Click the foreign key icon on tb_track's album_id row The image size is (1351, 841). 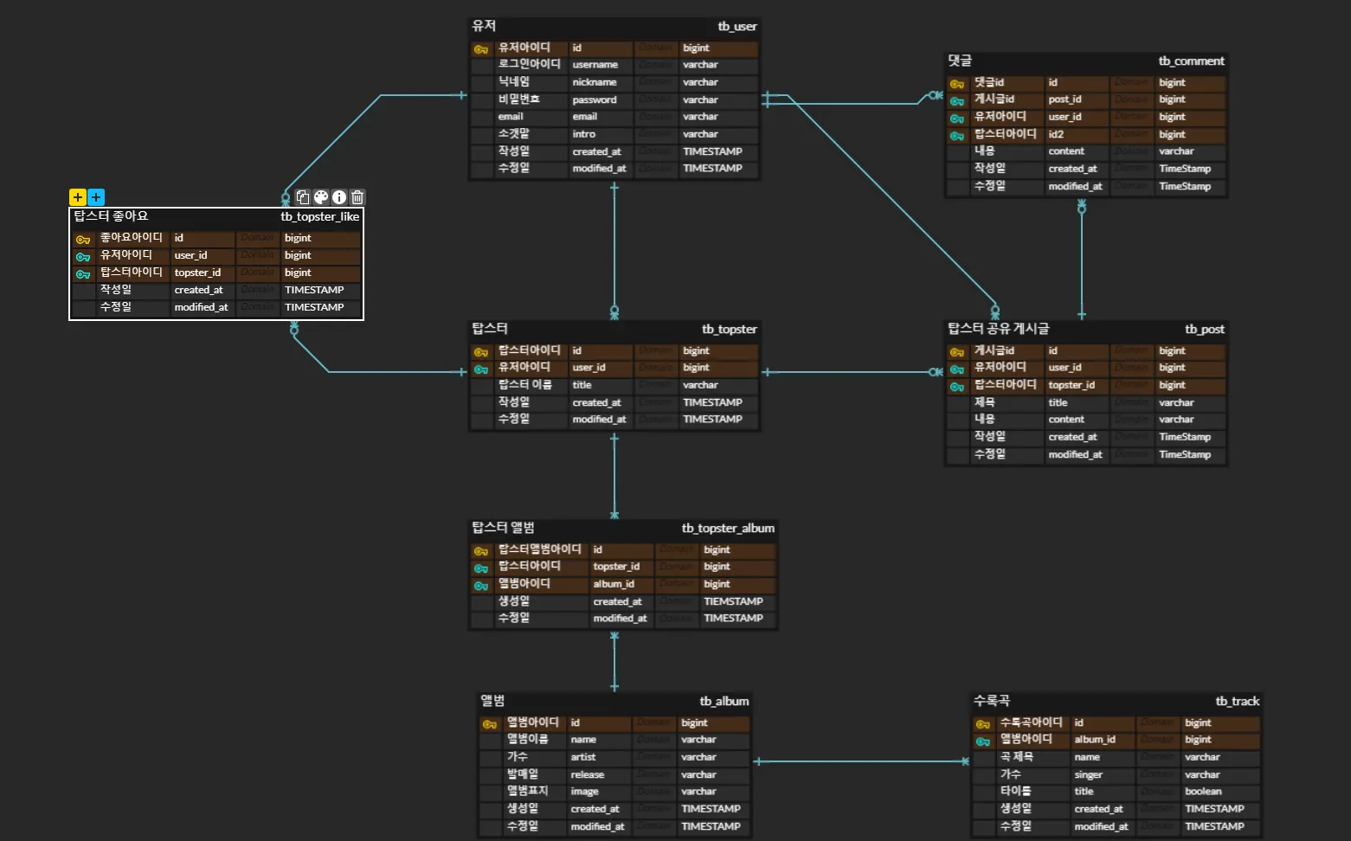click(x=983, y=741)
